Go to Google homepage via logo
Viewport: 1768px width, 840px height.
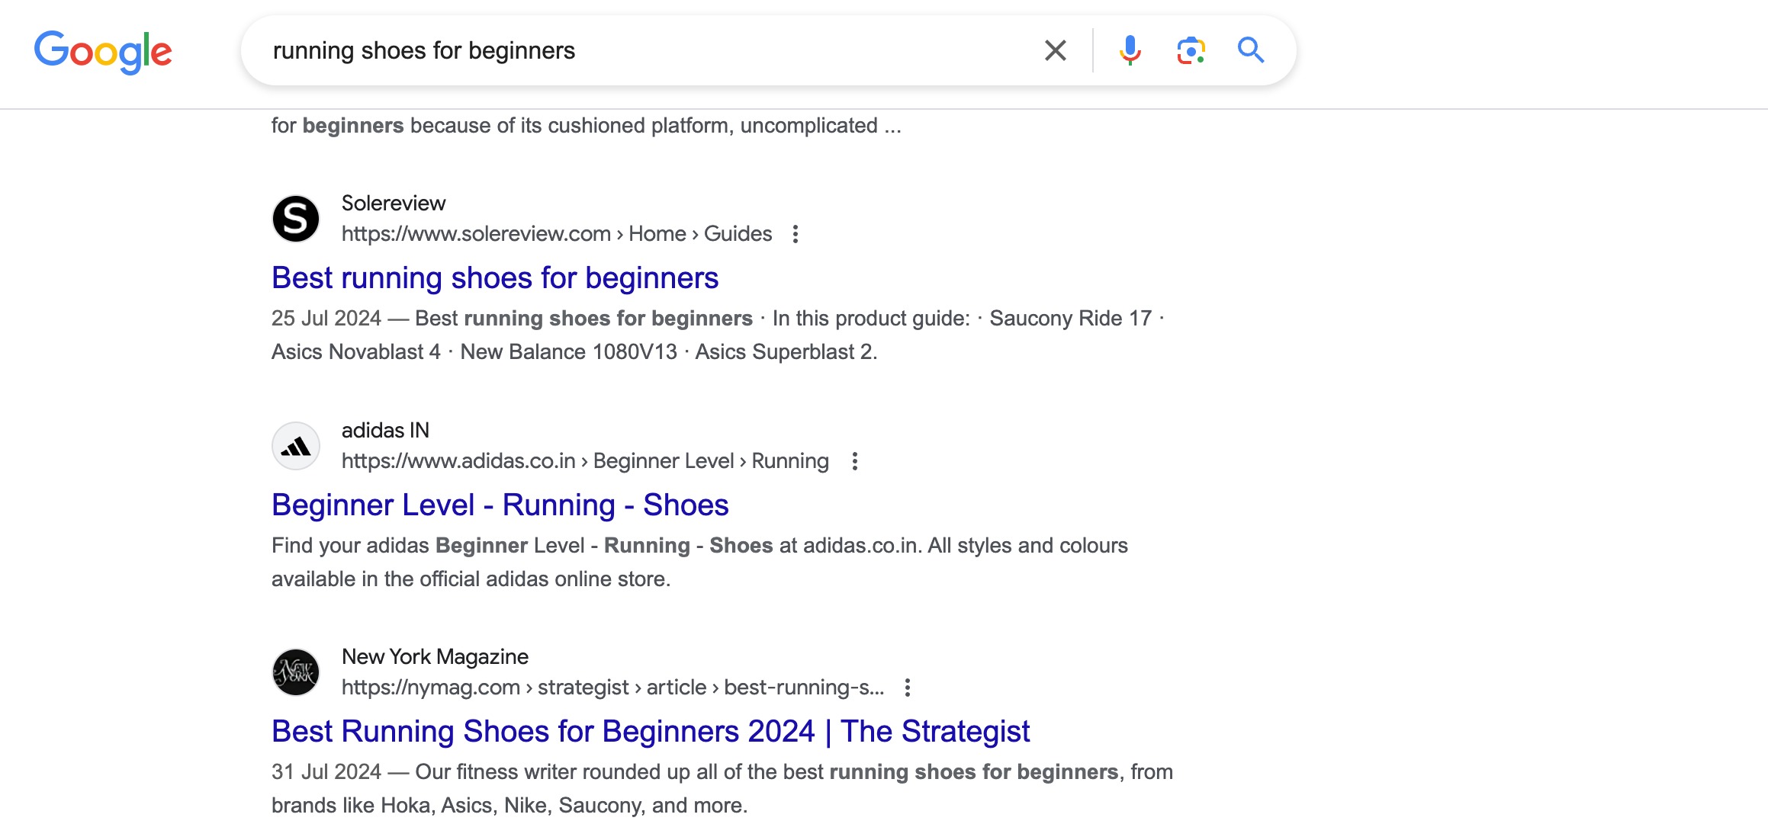(103, 51)
